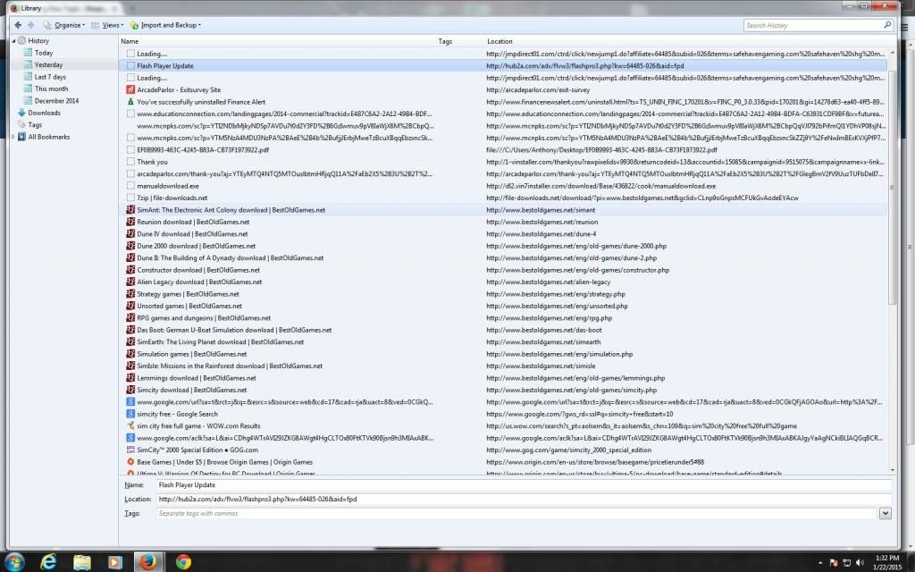This screenshot has height=572, width=915.
Task: Open the Windows Start menu
Action: coord(14,561)
